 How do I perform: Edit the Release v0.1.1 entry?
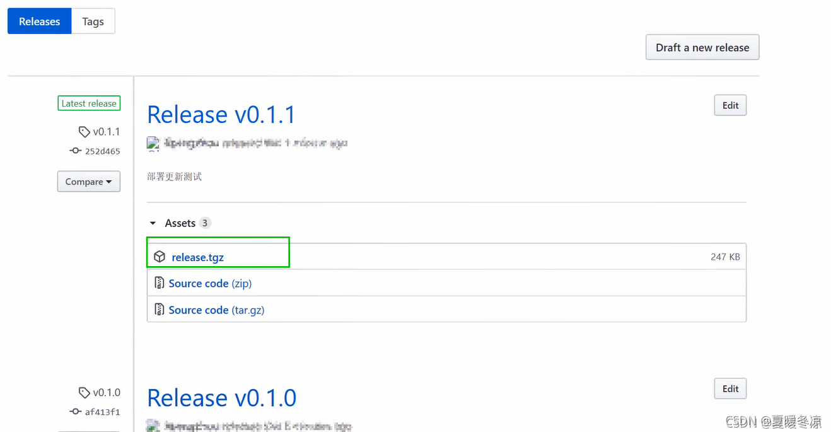[x=730, y=105]
